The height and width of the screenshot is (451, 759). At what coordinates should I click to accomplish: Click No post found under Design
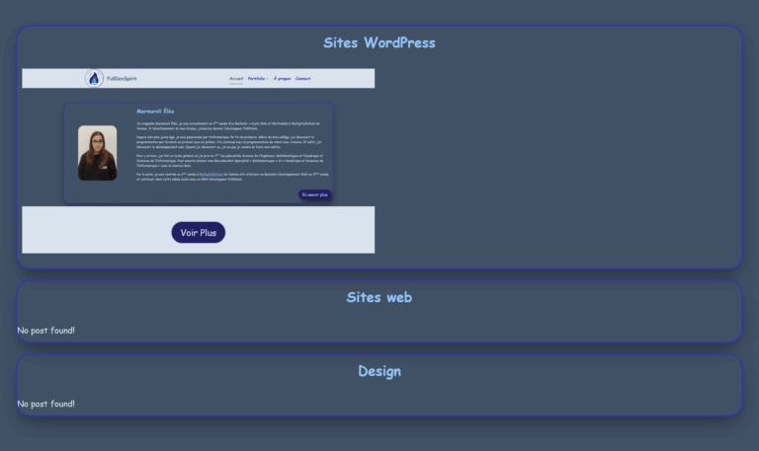[46, 404]
